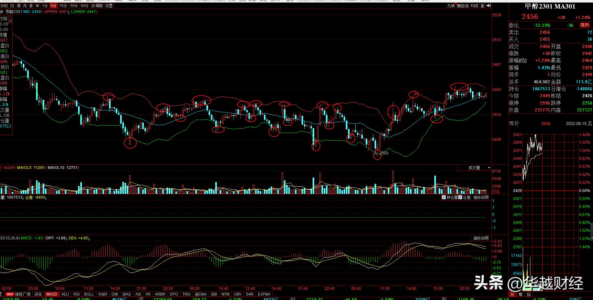
Task: Click 删自选 to remove from watchlist
Action: (463, 6)
